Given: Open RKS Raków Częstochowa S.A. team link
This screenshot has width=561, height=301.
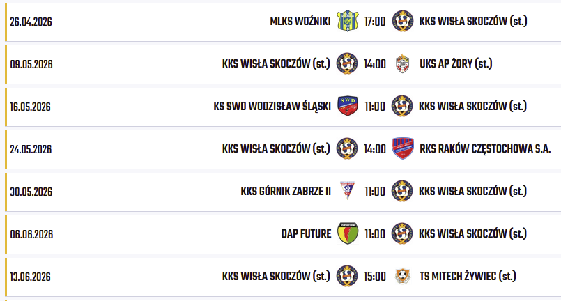Looking at the screenshot, I should (485, 149).
